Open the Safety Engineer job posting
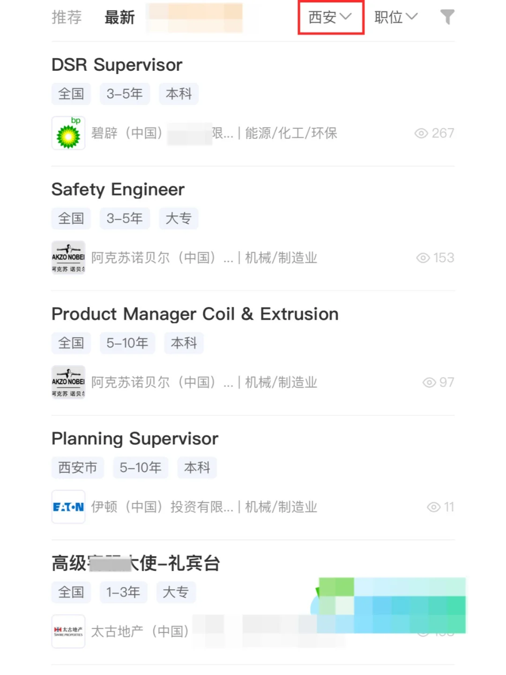This screenshot has width=506, height=675. (118, 189)
